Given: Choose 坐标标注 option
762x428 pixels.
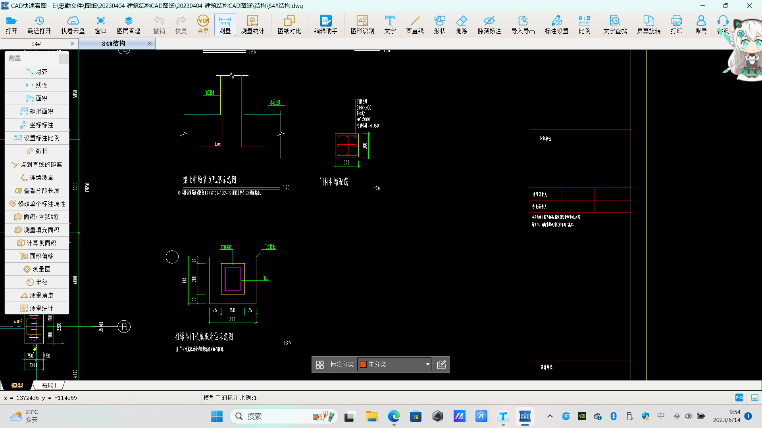Looking at the screenshot, I should click(37, 125).
